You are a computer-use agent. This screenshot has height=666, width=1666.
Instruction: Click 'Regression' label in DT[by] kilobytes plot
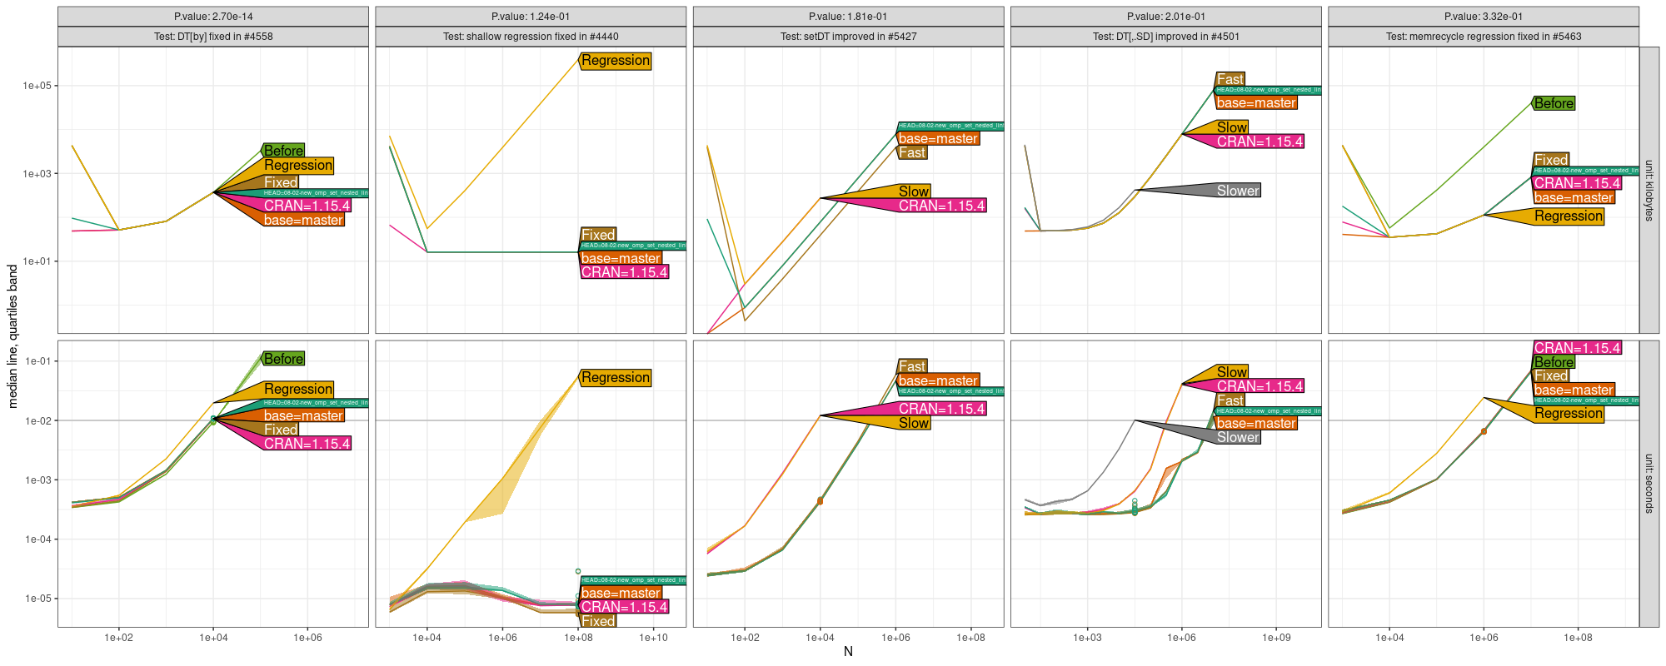click(x=298, y=166)
